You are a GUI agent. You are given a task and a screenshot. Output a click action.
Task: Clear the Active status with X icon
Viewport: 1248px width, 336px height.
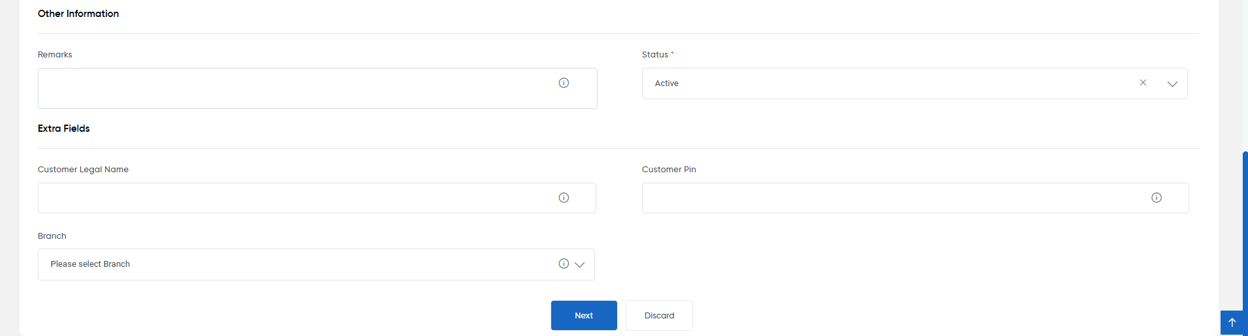coord(1143,83)
